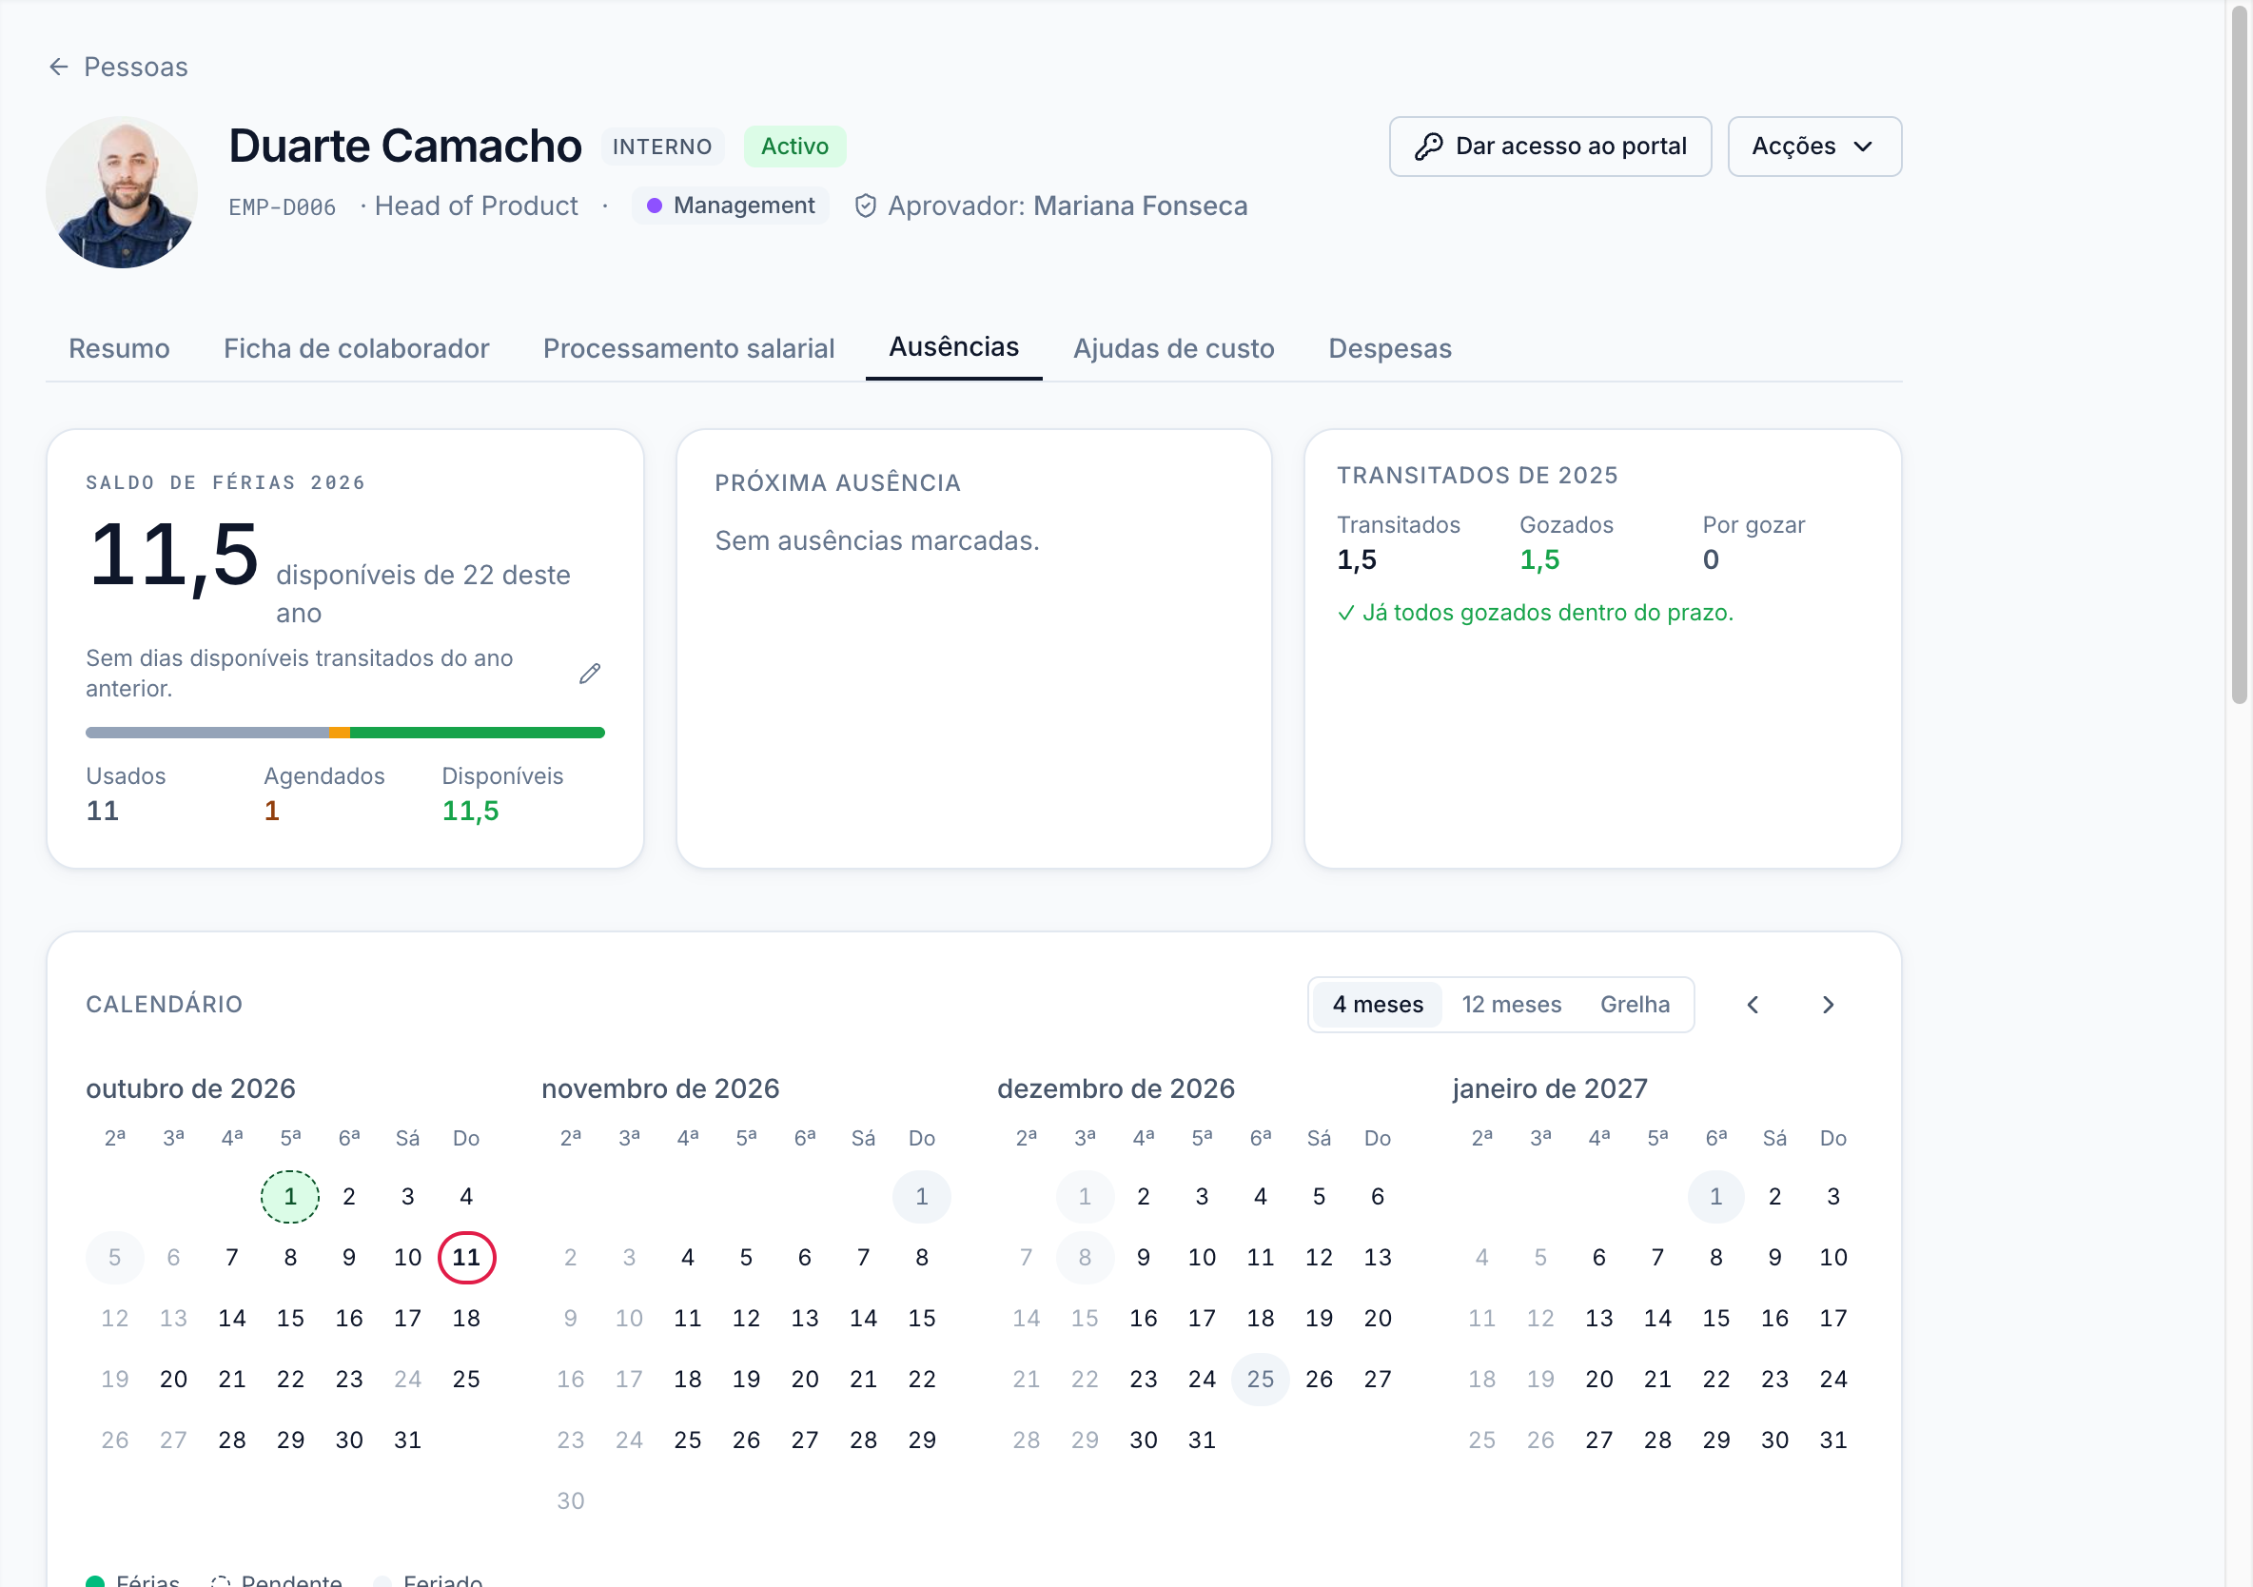This screenshot has height=1587, width=2253.
Task: Click the Management department badge
Action: pyautogui.click(x=731, y=206)
